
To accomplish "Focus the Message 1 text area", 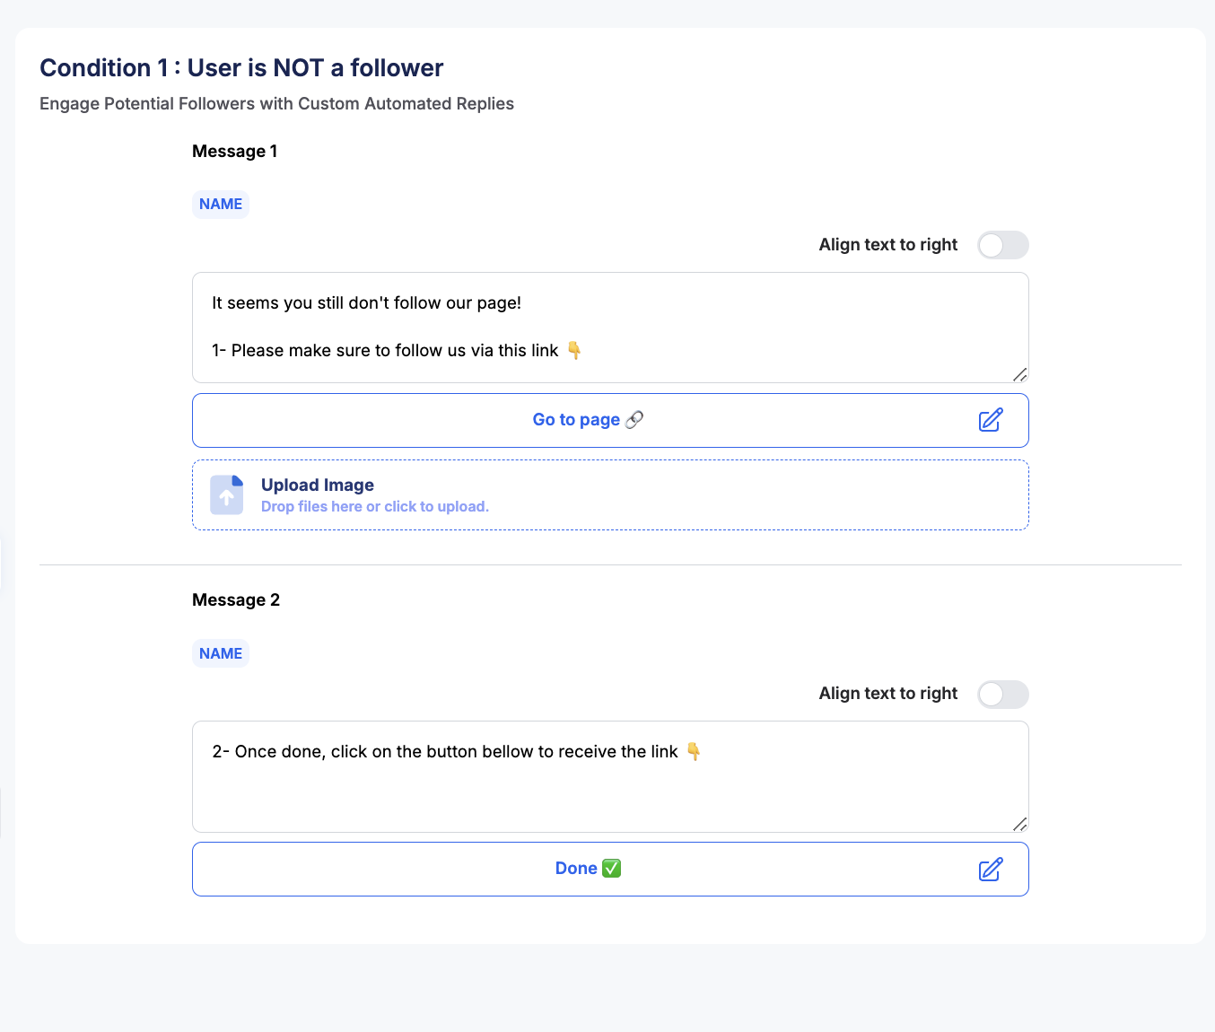I will pyautogui.click(x=610, y=327).
